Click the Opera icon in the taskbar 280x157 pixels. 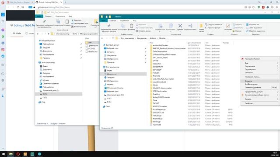(x=18, y=154)
